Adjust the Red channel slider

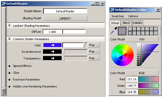click(148, 79)
